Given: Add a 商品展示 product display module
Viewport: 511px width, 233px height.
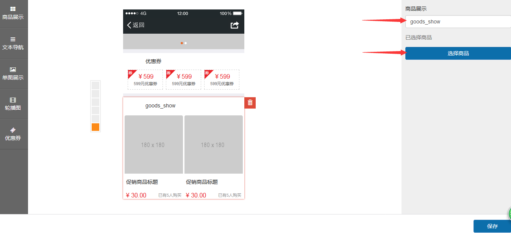Looking at the screenshot, I should click(13, 13).
